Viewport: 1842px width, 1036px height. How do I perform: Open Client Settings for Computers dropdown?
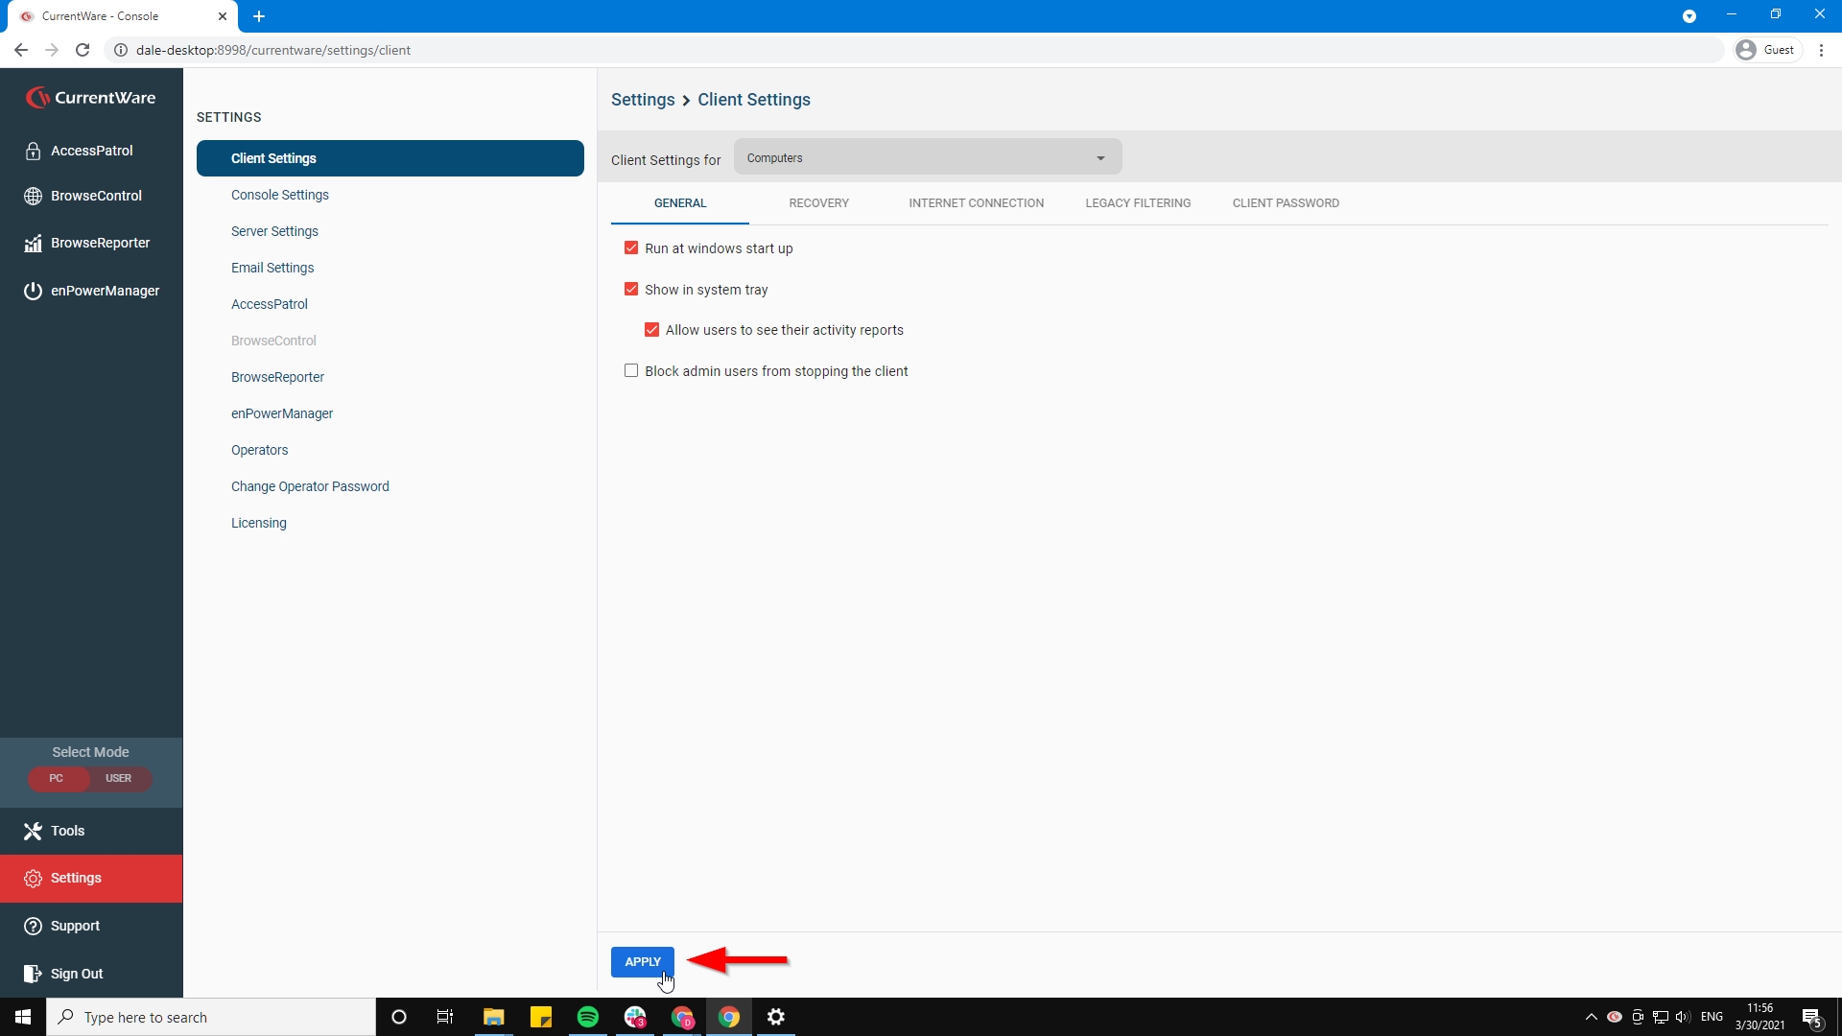(928, 158)
